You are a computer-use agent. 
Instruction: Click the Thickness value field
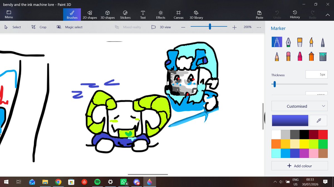click(x=317, y=75)
